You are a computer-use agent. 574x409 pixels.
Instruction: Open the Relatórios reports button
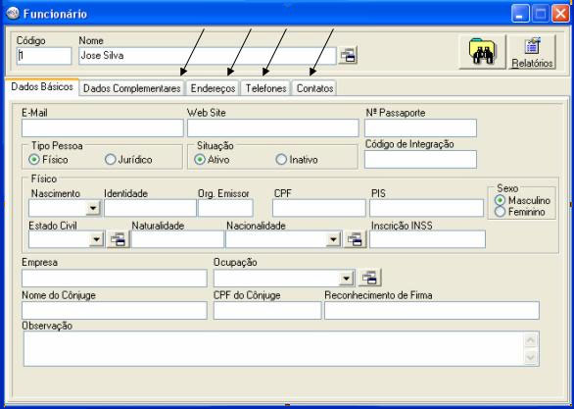[x=532, y=52]
